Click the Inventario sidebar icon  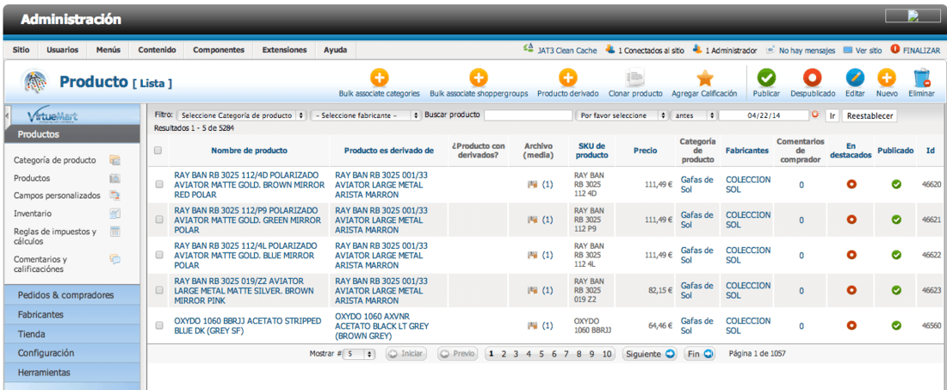pos(115,214)
